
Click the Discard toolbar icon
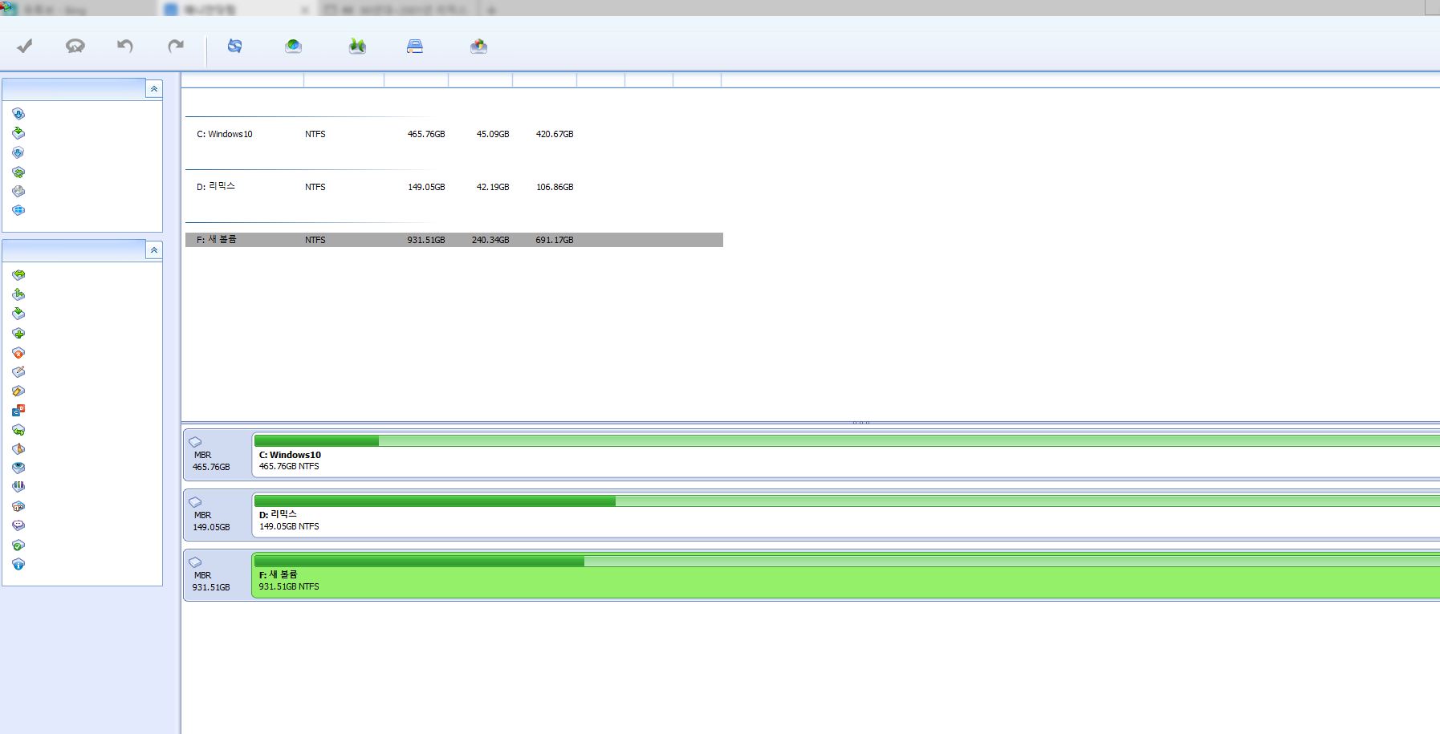click(x=75, y=46)
